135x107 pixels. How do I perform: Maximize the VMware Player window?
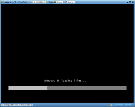pos(130,2)
